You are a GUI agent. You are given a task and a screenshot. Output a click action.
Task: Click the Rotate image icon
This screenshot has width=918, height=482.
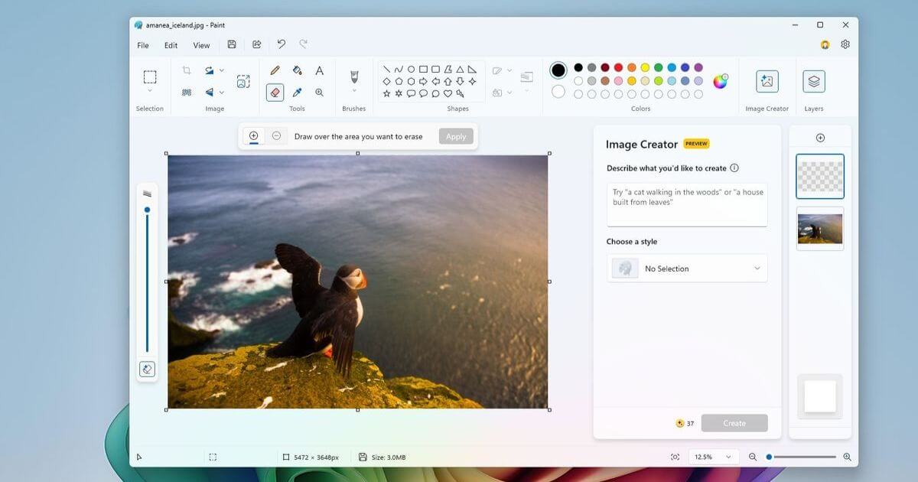(x=209, y=70)
